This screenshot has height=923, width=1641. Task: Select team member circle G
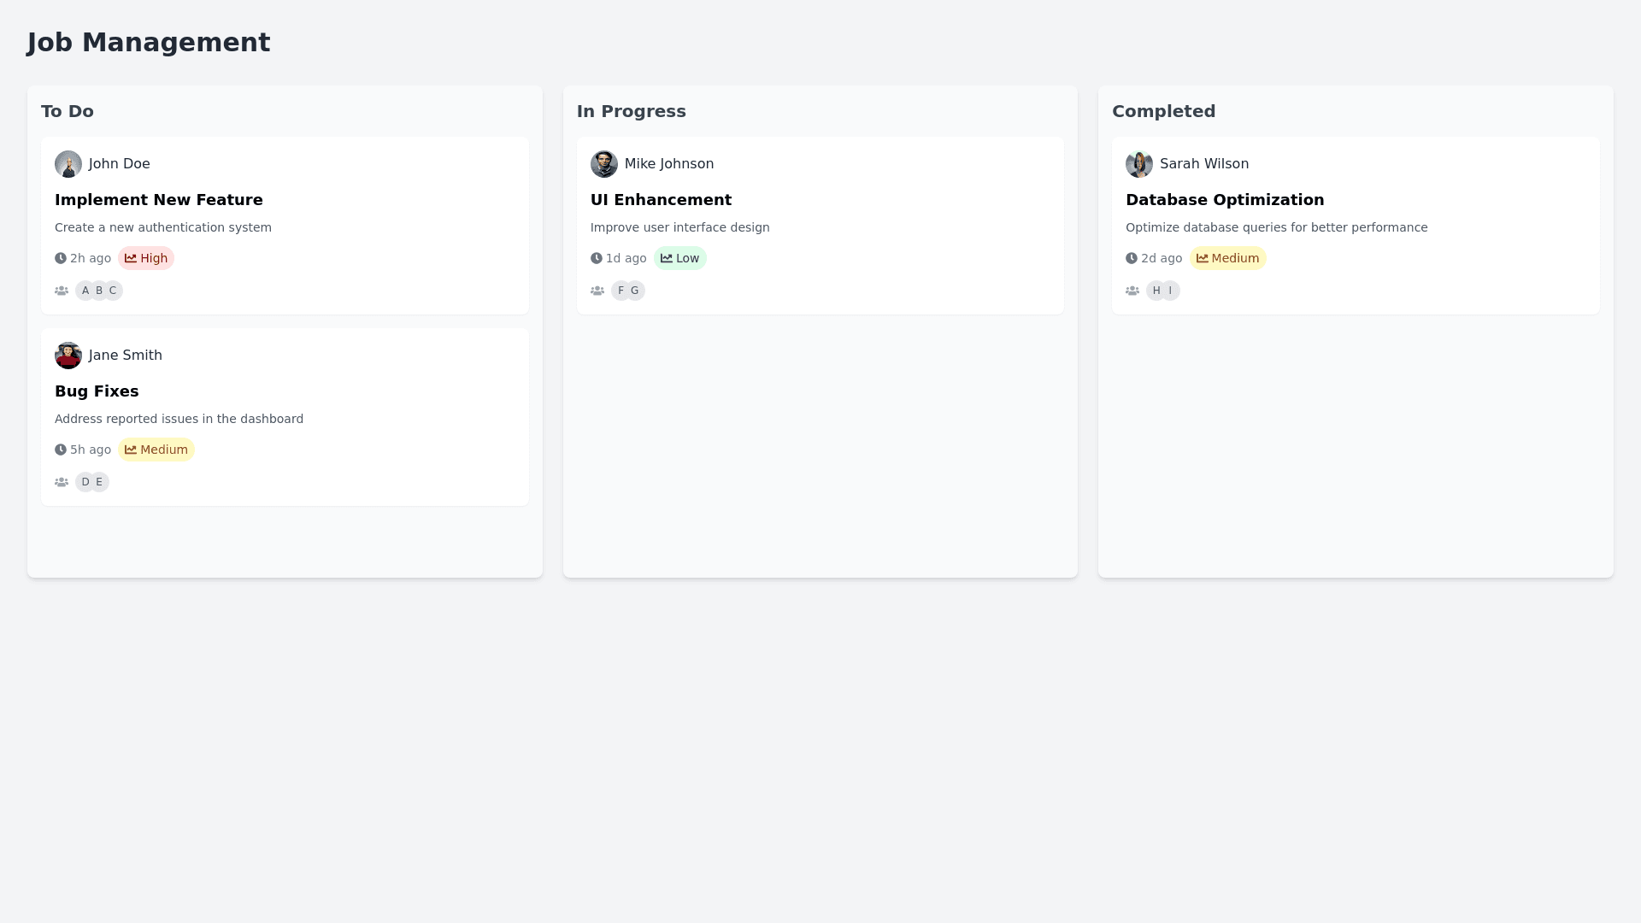pyautogui.click(x=636, y=291)
